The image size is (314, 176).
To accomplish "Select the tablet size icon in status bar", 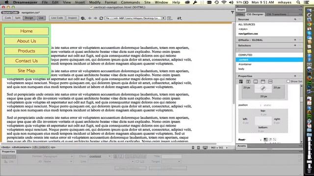I will click(x=198, y=148).
